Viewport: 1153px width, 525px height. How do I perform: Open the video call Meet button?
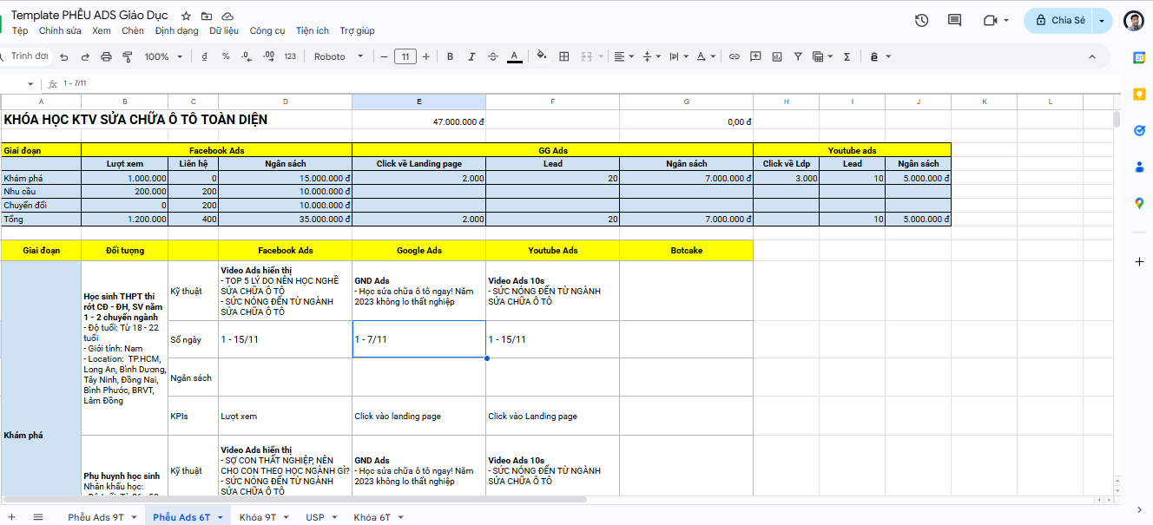(x=995, y=20)
